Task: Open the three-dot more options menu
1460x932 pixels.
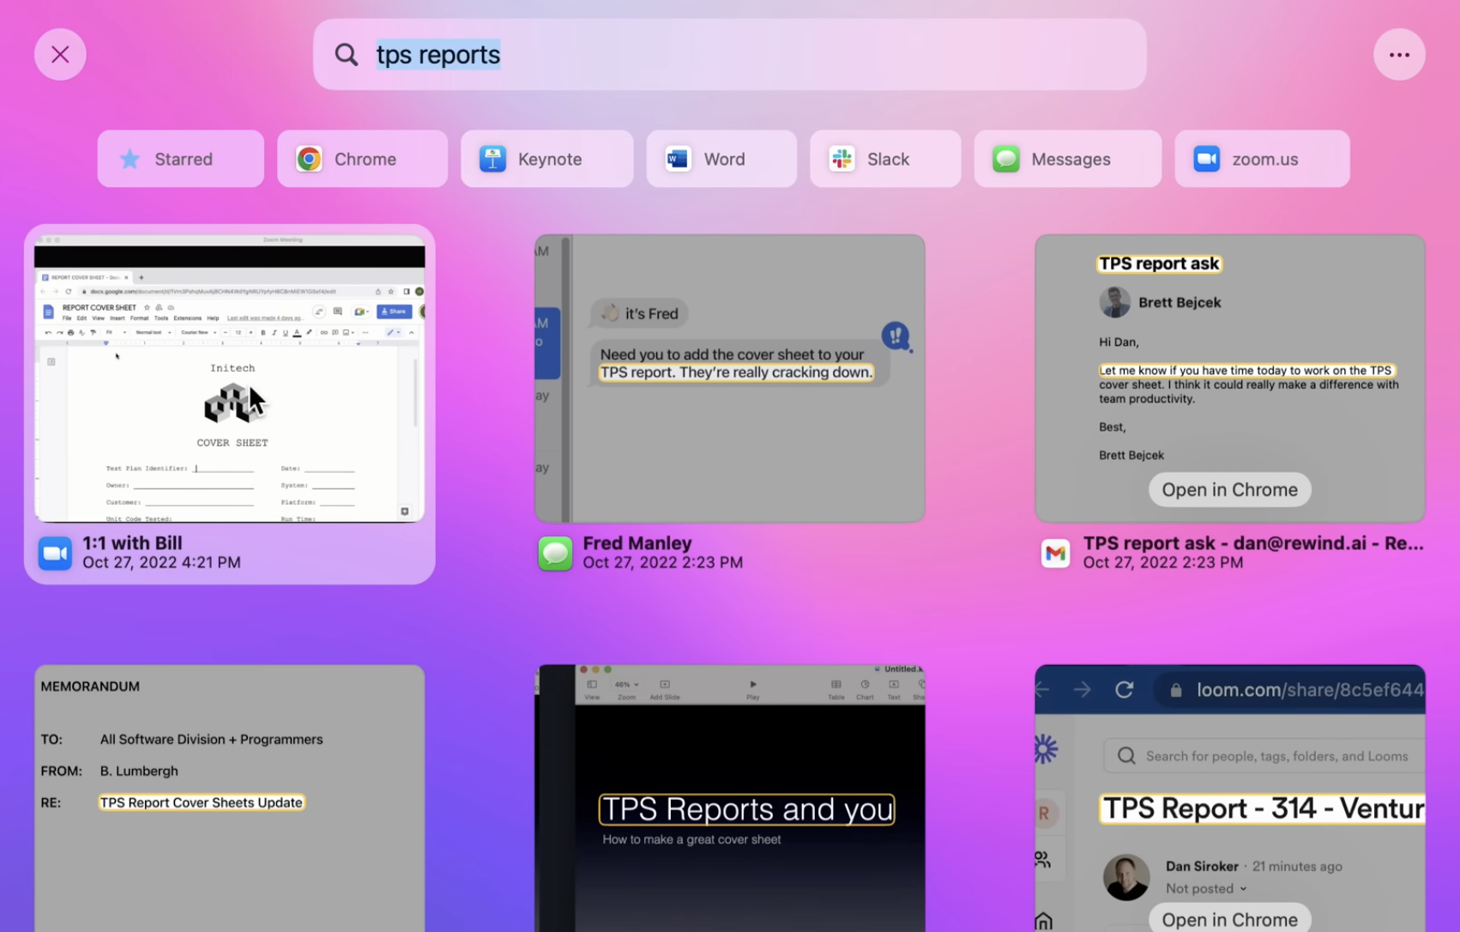Action: pyautogui.click(x=1399, y=55)
